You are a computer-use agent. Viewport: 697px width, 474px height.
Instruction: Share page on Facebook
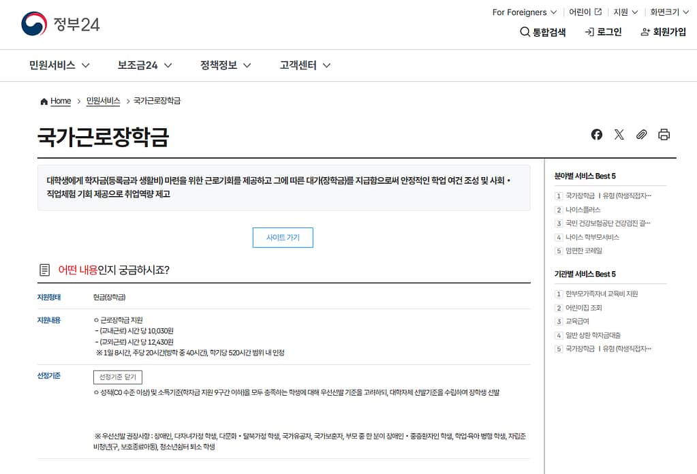[597, 134]
